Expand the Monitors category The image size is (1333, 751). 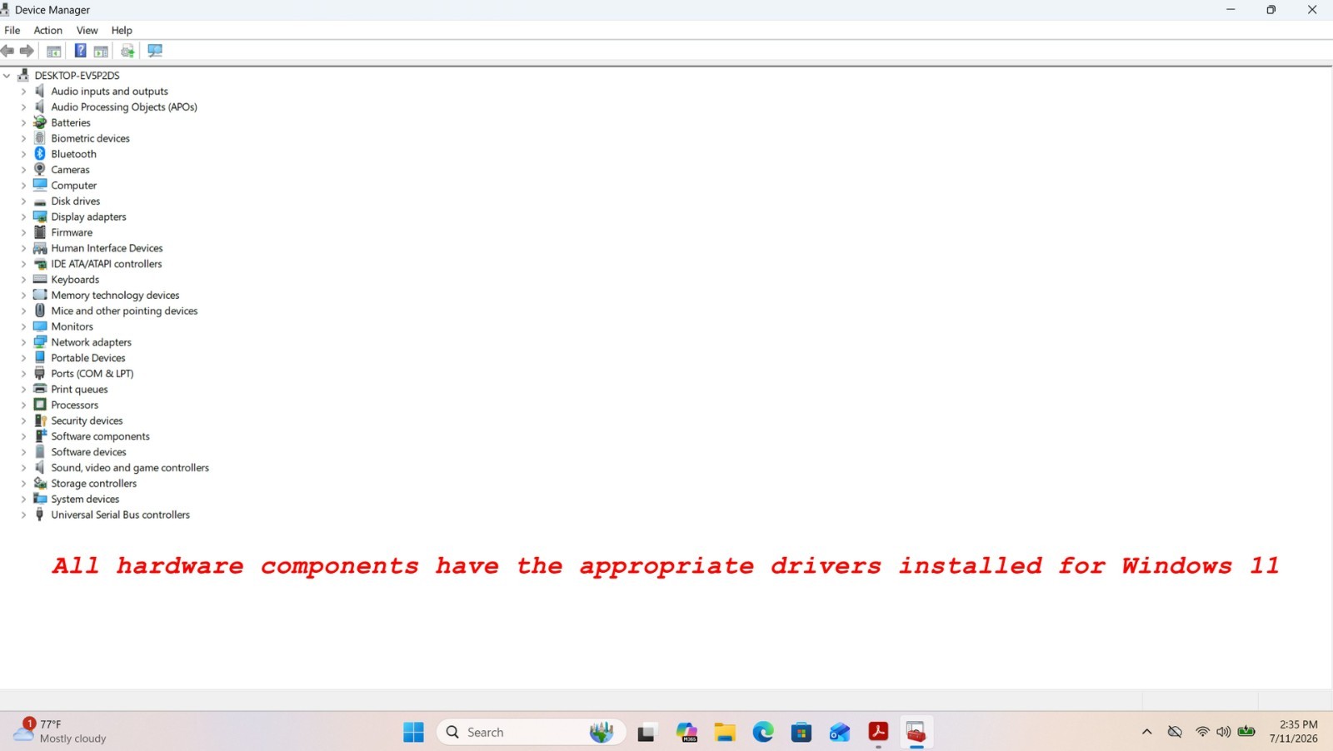click(23, 326)
